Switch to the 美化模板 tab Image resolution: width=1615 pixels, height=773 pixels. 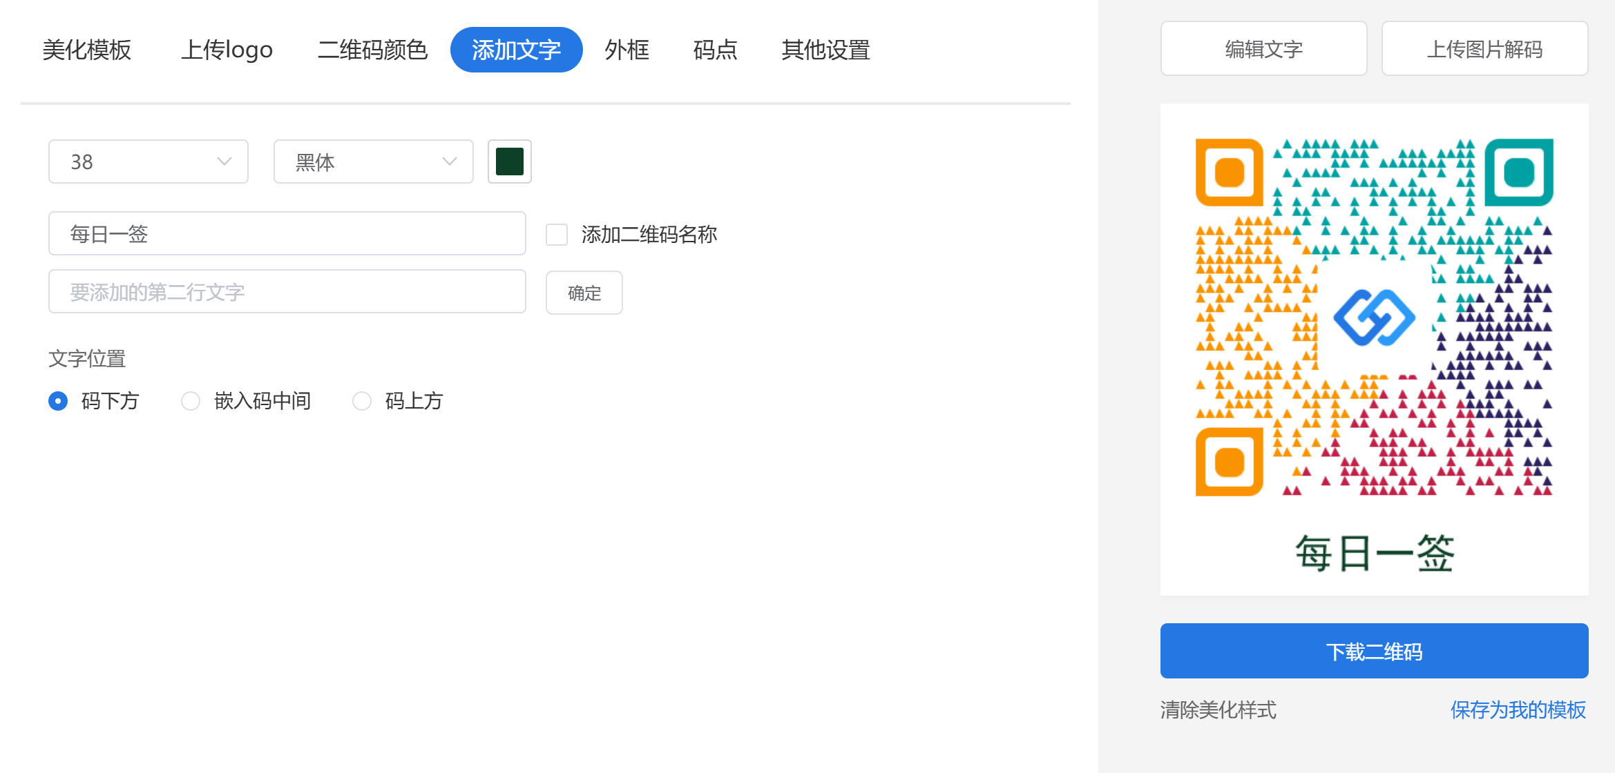87,50
